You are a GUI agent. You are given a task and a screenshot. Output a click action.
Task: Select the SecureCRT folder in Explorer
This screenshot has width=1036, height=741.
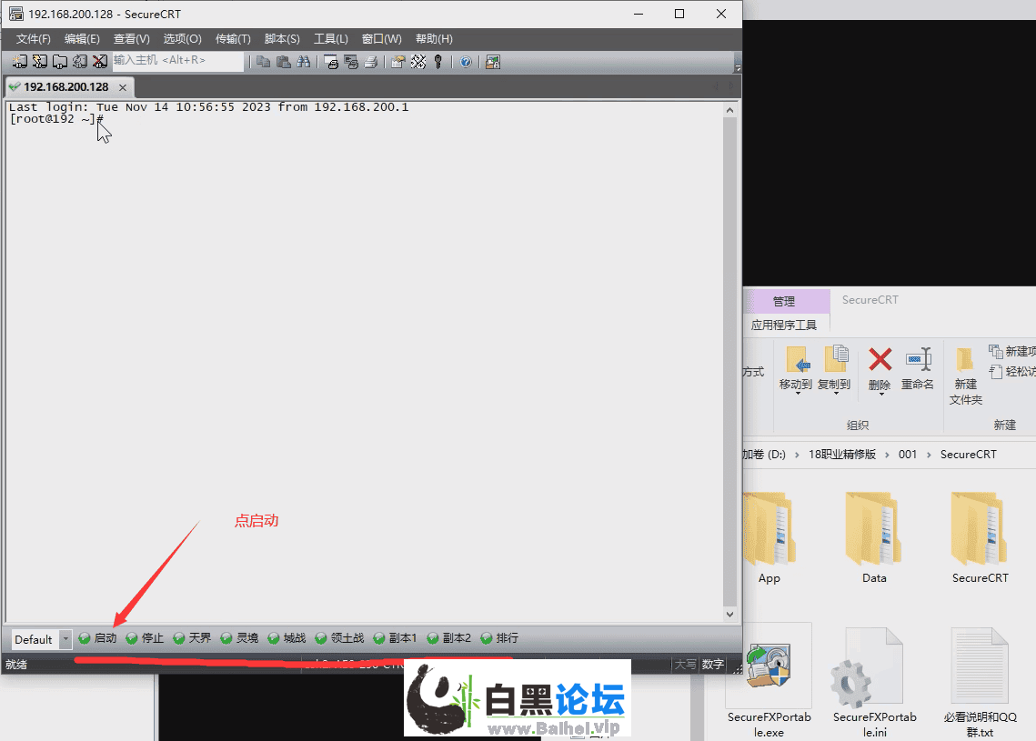coord(980,537)
